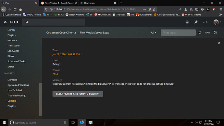The width and height of the screenshot is (224, 126).
Task: Bookmark this page with star
Action: 154,9
